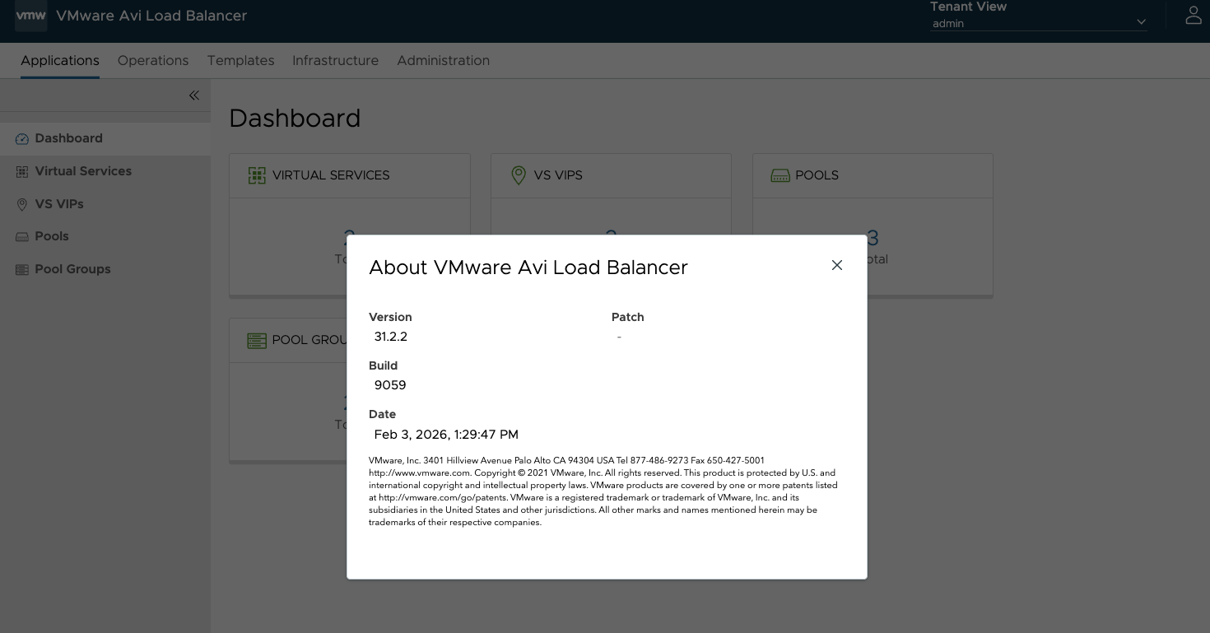Click the Dashboard gauge icon in sidebar
The height and width of the screenshot is (633, 1210).
click(x=22, y=139)
